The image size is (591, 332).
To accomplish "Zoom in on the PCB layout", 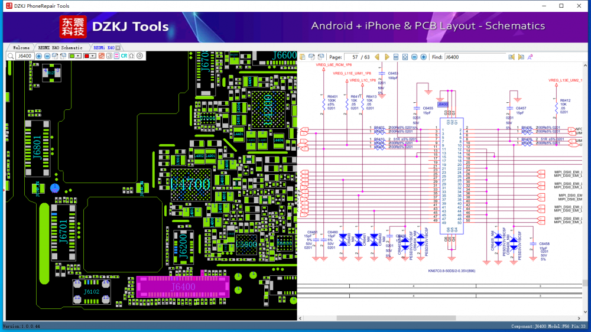I will 39,56.
